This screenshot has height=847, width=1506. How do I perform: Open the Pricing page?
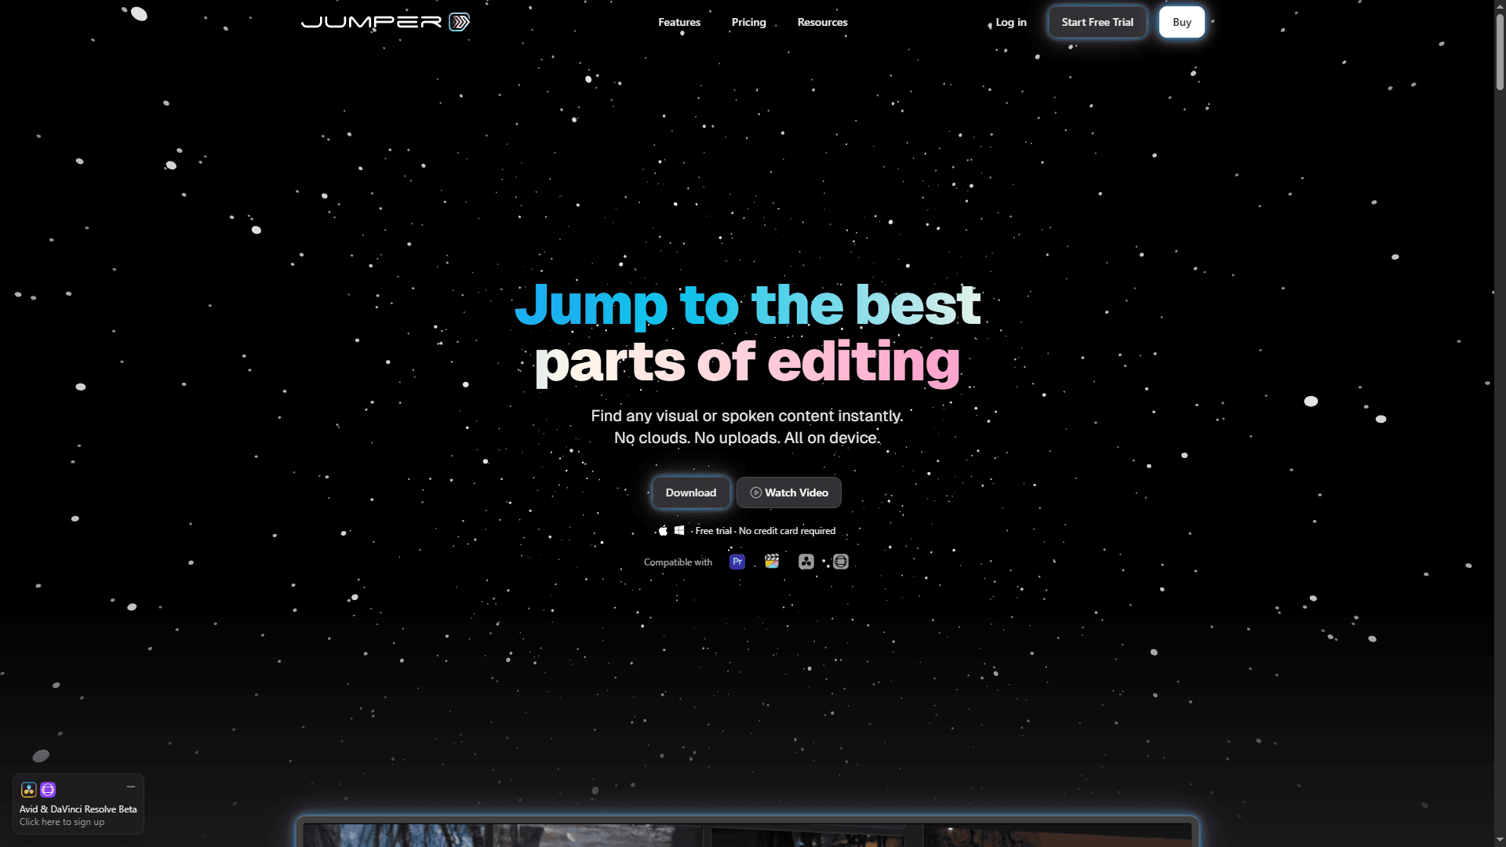749,22
